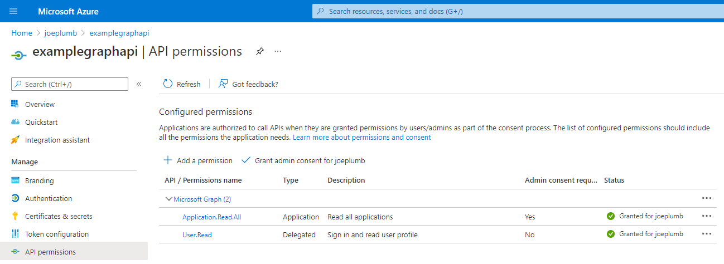724x264 pixels.
Task: Open the more options for Application.Read.All row
Action: tap(707, 216)
